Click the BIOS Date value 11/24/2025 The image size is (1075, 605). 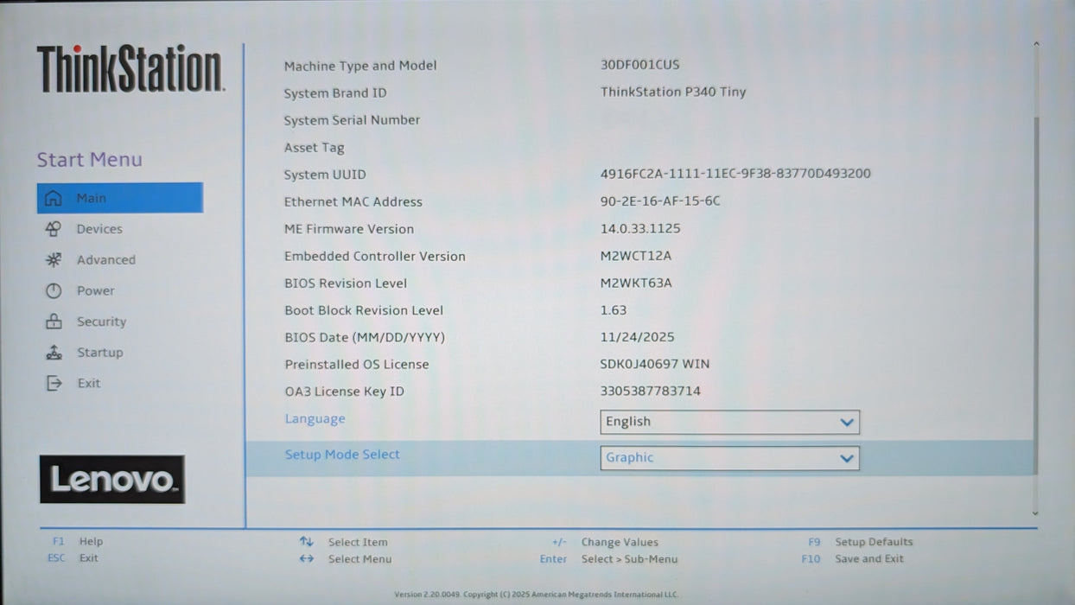638,337
